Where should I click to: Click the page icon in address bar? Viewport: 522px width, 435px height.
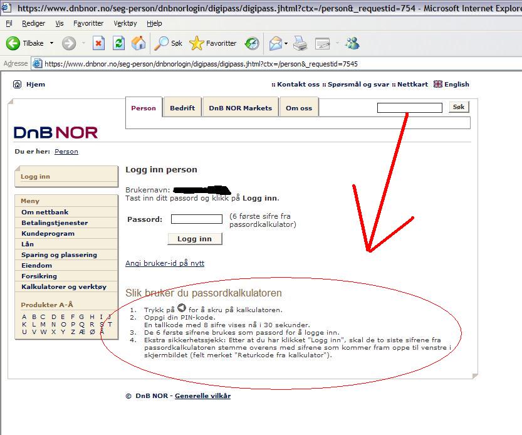tap(38, 63)
